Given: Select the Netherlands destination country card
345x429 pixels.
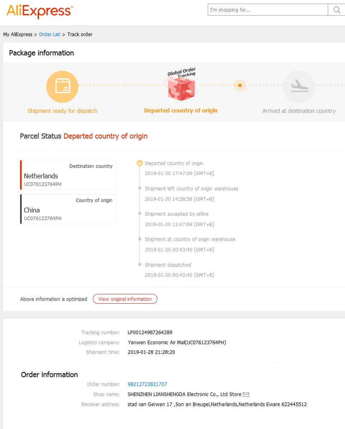Looking at the screenshot, I should pos(69,175).
